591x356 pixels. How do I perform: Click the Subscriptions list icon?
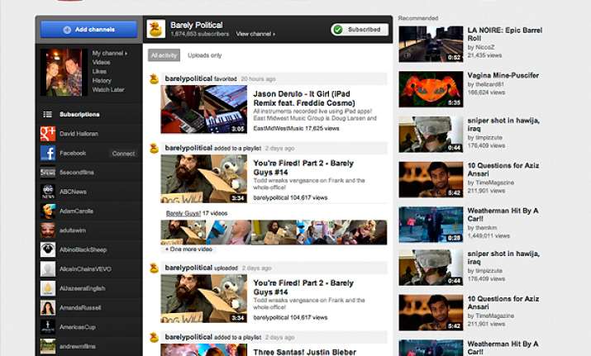[47, 114]
